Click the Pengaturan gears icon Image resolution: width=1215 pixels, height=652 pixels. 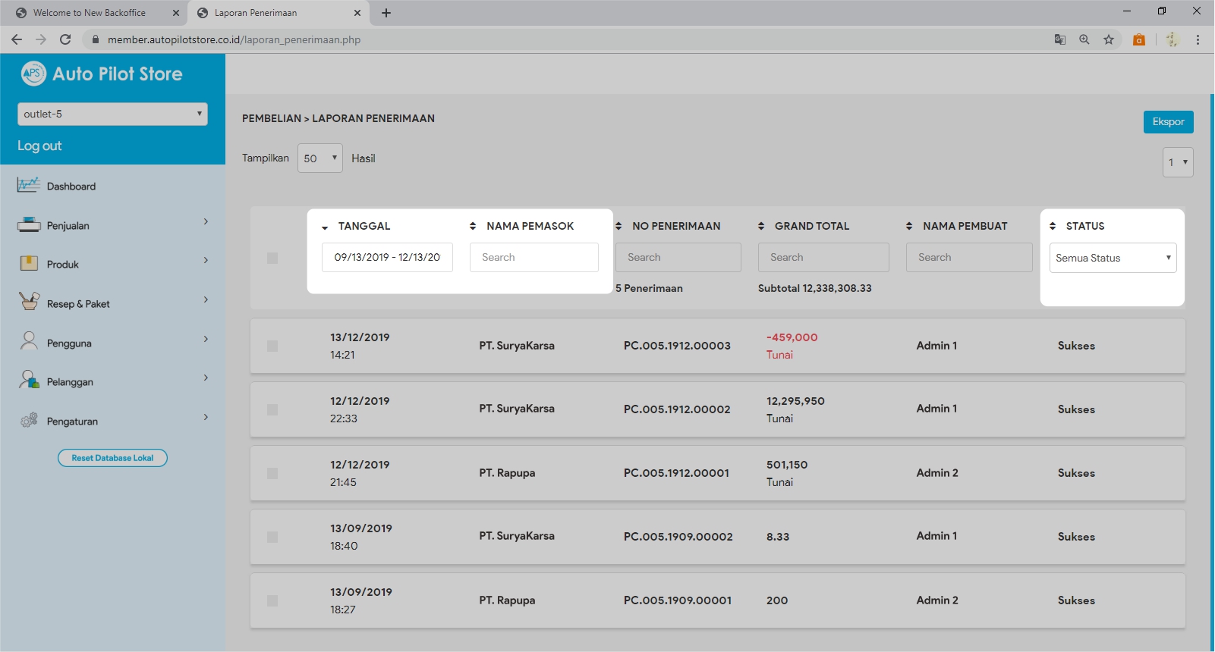29,420
